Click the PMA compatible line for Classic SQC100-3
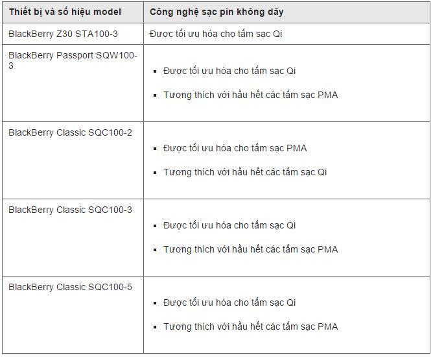The height and width of the screenshot is (357, 433). [x=250, y=249]
